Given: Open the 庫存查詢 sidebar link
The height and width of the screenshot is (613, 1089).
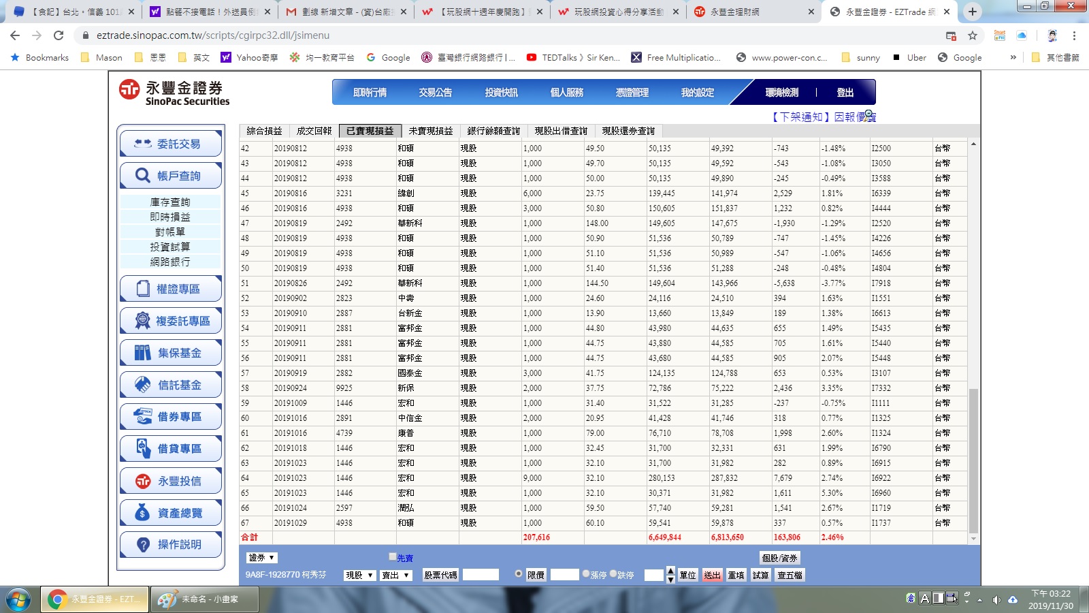Looking at the screenshot, I should click(x=170, y=202).
